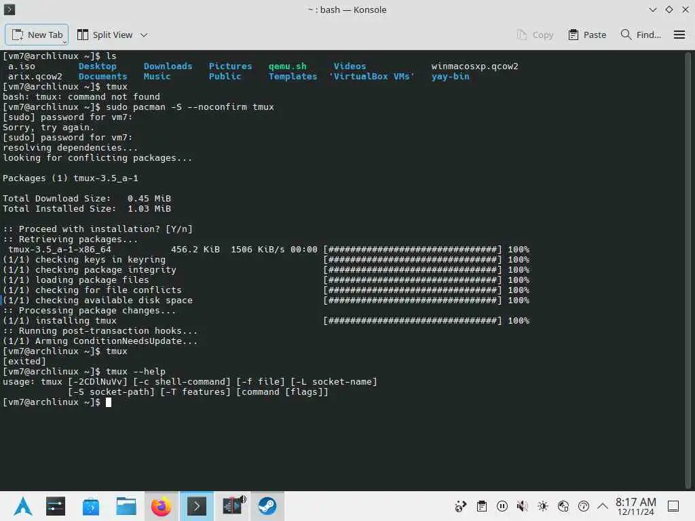Click the tmux-3.5_a-1-x86_64 download progress bar
This screenshot has height=521, width=695.
pos(413,249)
